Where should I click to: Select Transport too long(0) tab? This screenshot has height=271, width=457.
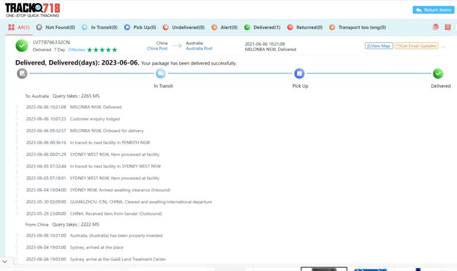coord(358,27)
